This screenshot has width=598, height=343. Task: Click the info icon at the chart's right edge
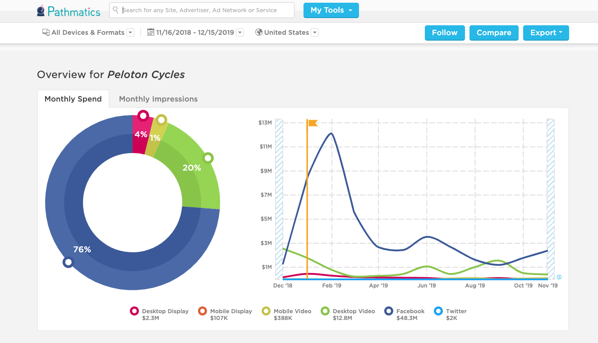(x=559, y=277)
